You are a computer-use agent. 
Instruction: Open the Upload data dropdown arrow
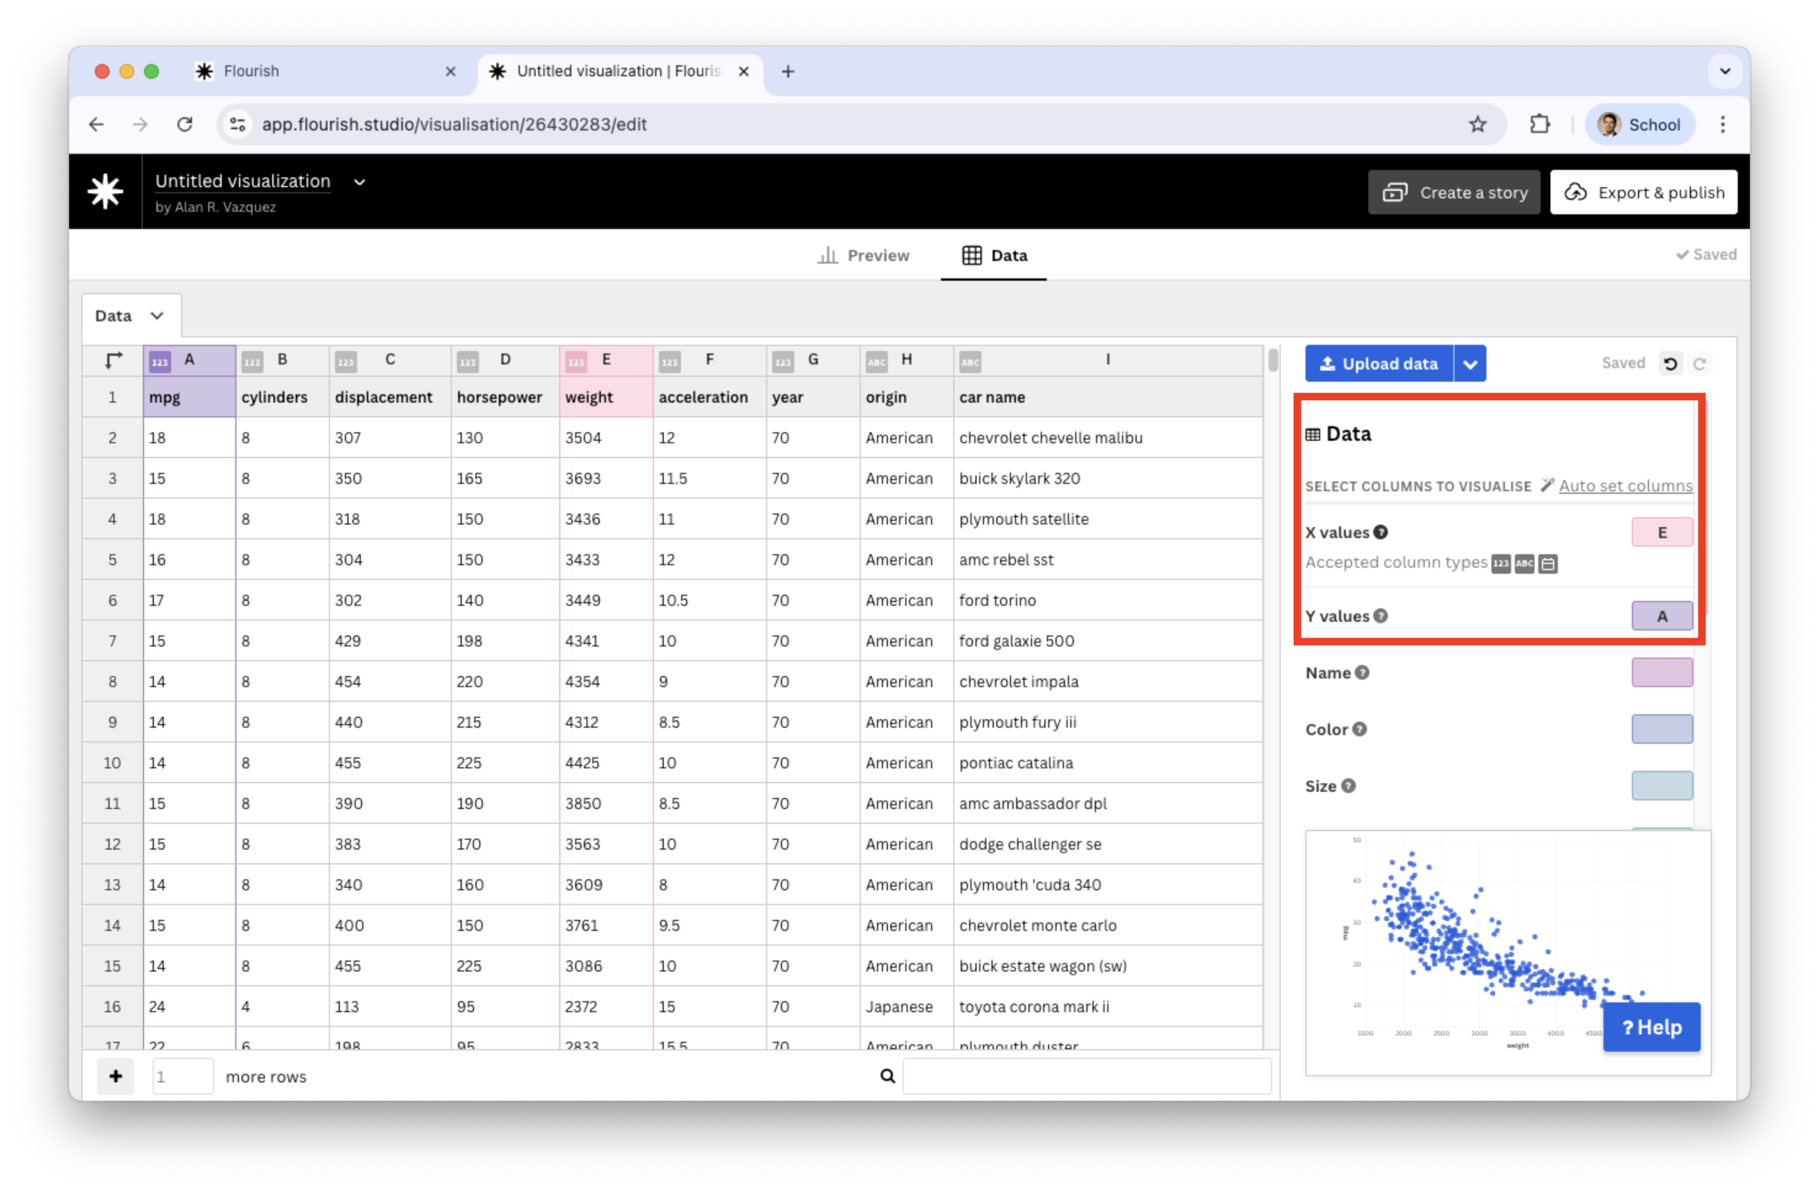coord(1470,364)
